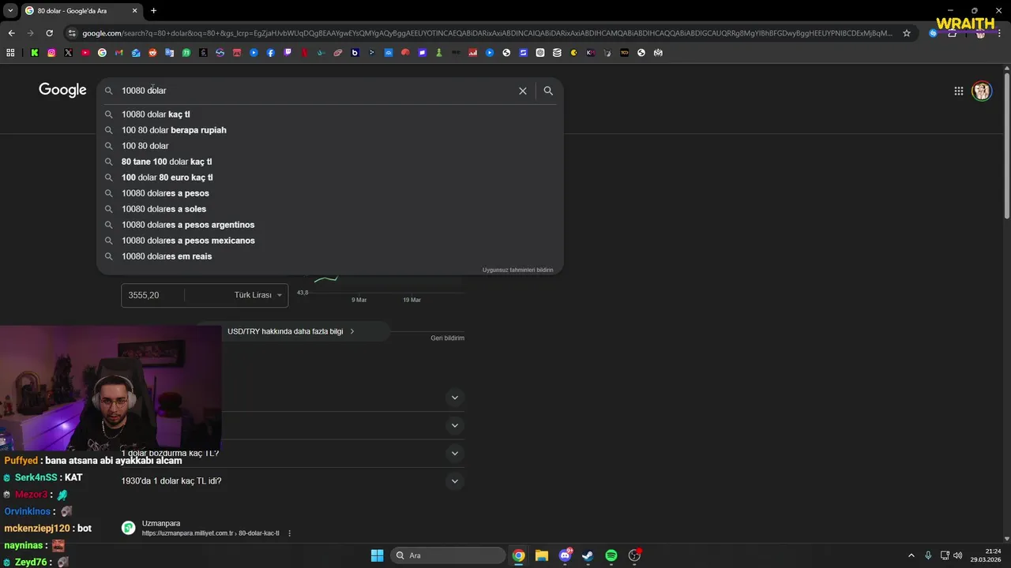Open the tab search dropdown arrow
The width and height of the screenshot is (1011, 568).
click(10, 10)
